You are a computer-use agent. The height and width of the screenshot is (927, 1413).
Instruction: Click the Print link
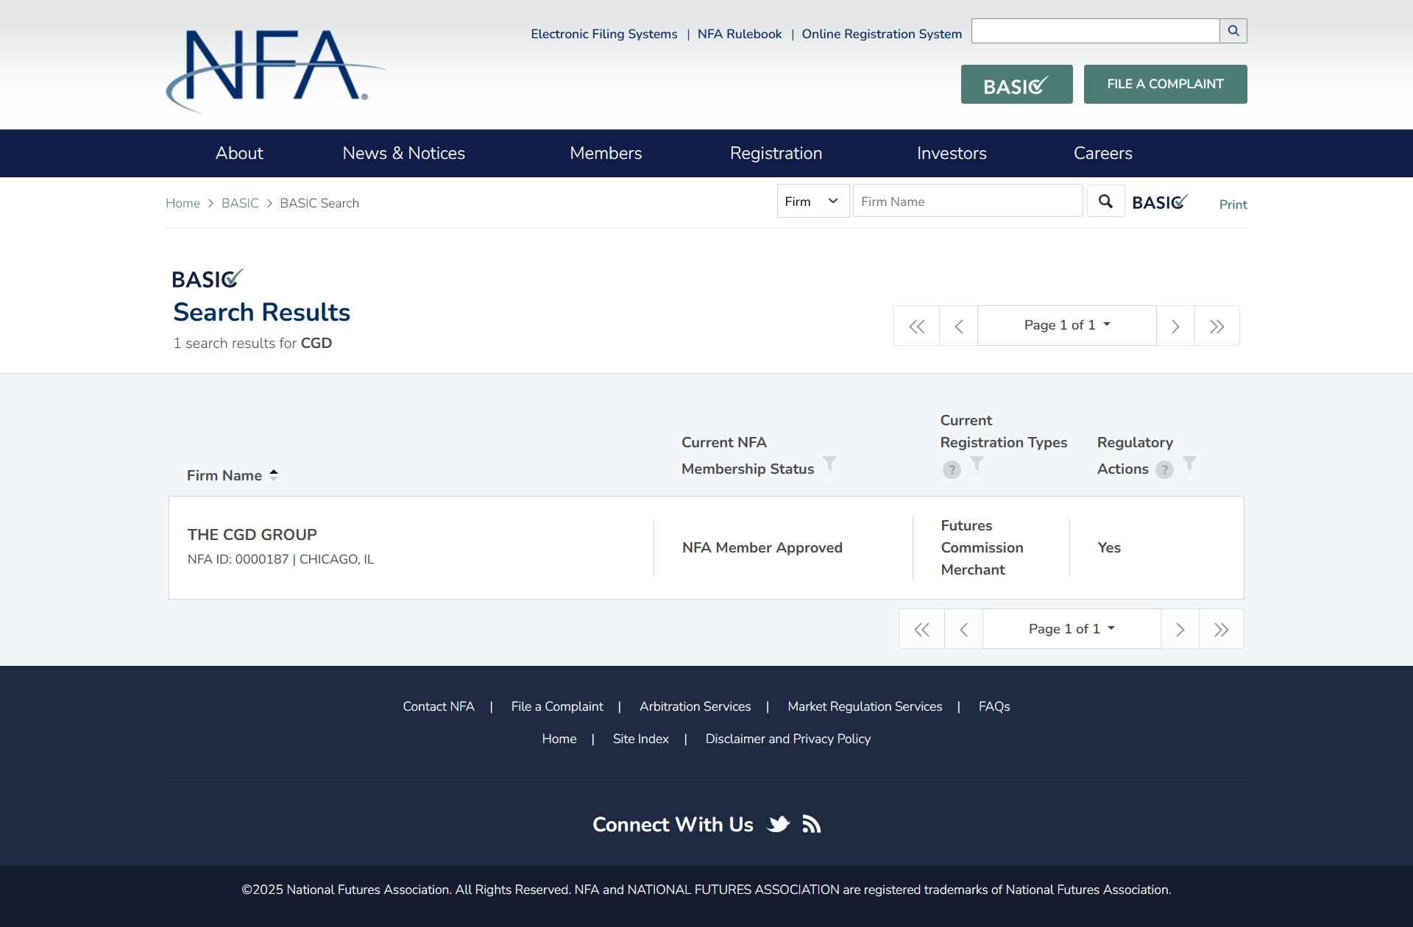tap(1233, 205)
